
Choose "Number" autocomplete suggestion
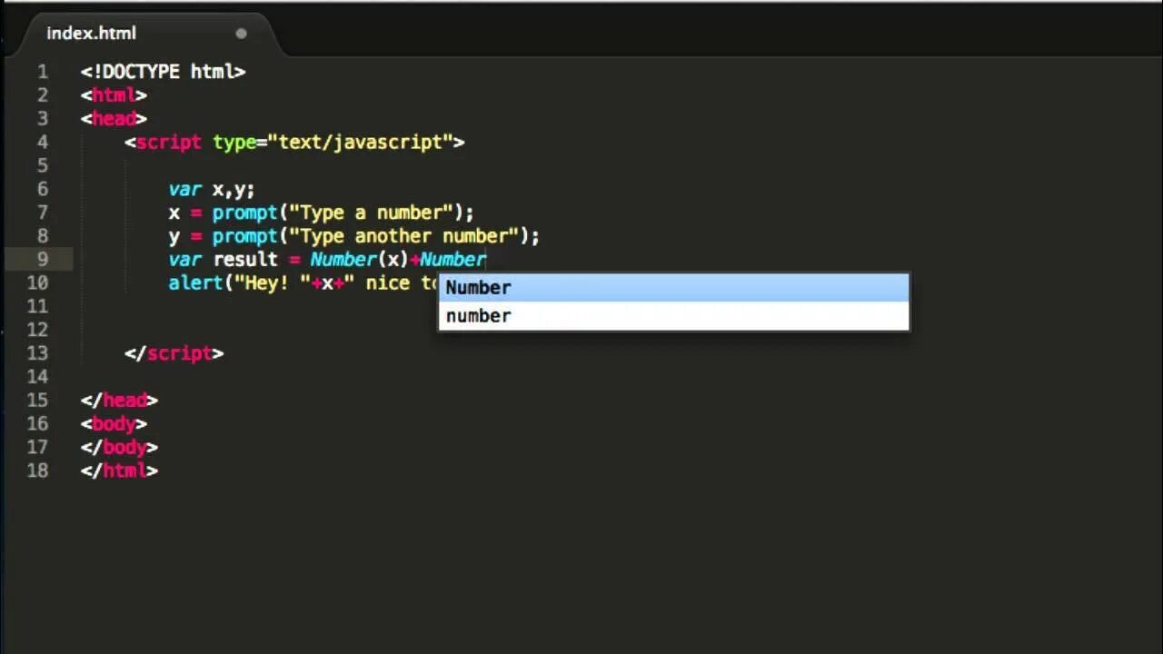tap(673, 288)
